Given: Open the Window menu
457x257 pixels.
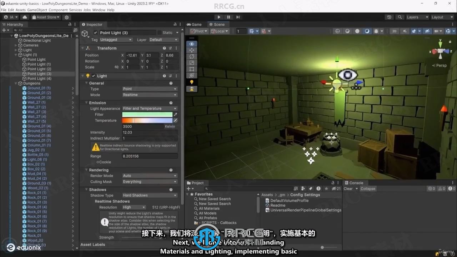Looking at the screenshot, I should tap(99, 10).
